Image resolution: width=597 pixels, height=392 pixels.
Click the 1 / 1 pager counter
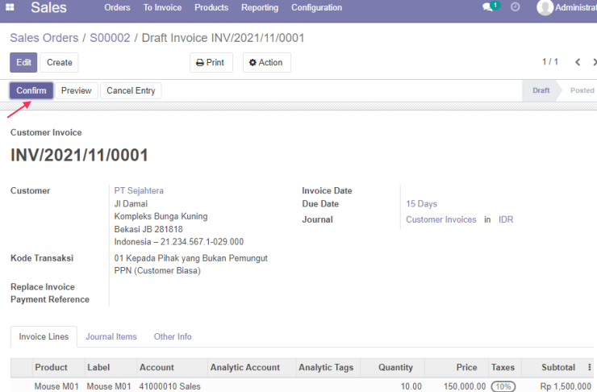tap(550, 61)
